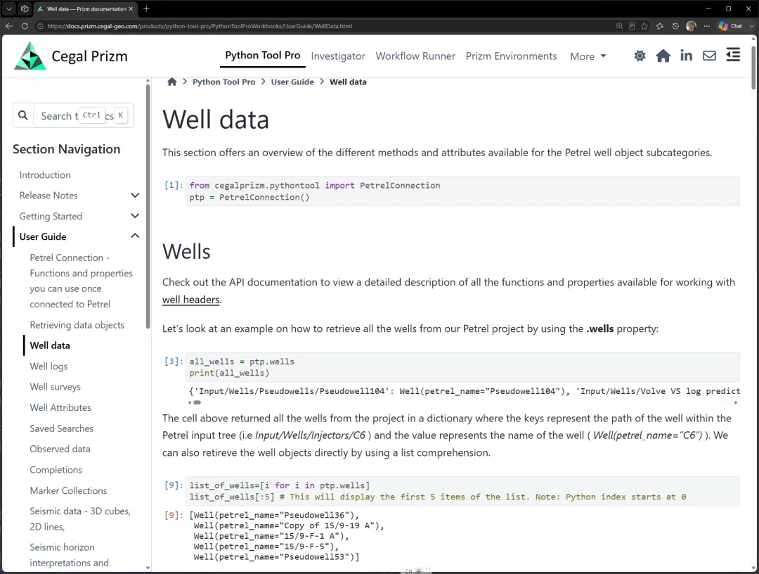
Task: Open browser settings and more menu
Action: 707,26
